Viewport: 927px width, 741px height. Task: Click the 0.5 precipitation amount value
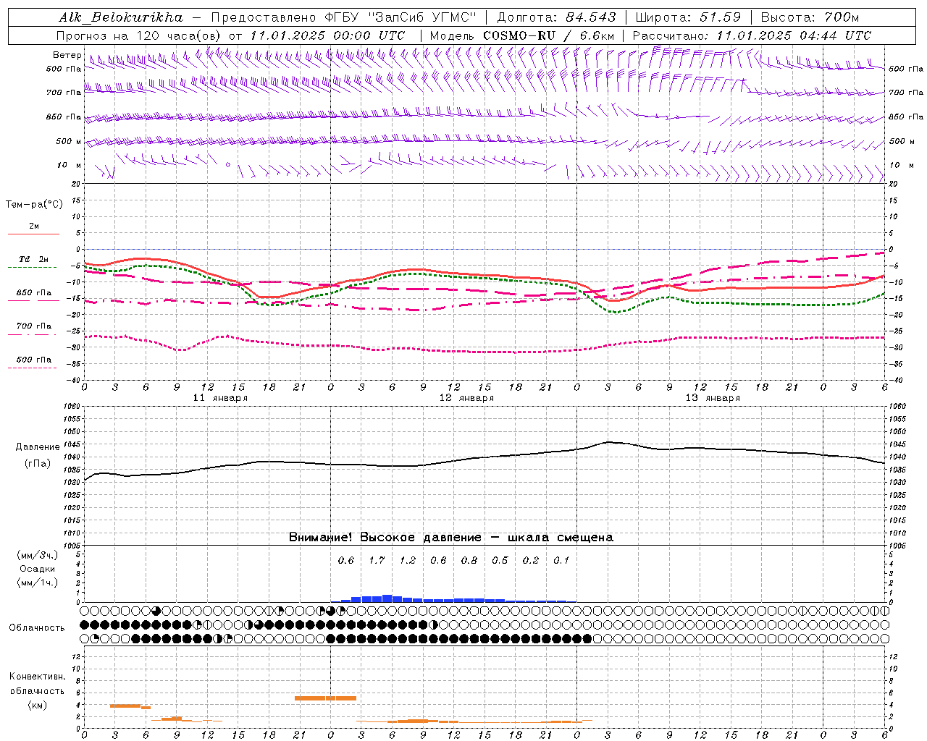500,560
